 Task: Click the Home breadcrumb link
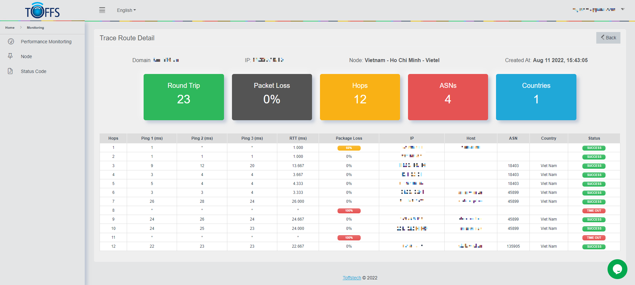(x=10, y=28)
